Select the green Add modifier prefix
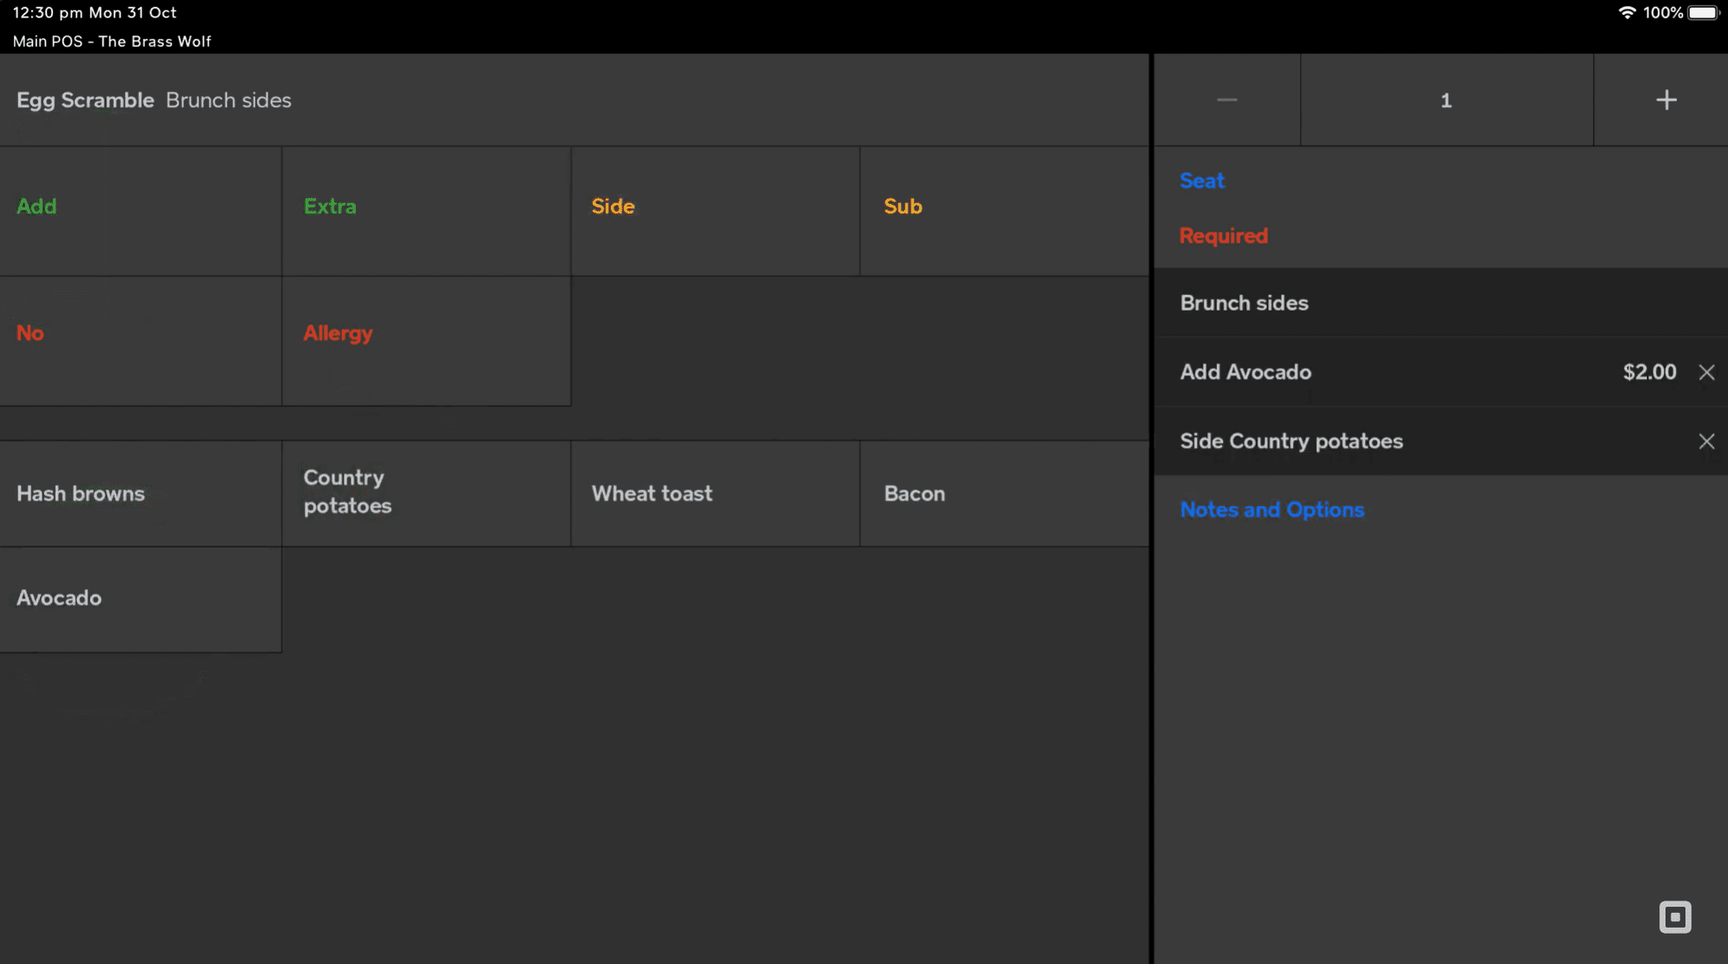Screen dimensions: 1728x964 click(140, 210)
